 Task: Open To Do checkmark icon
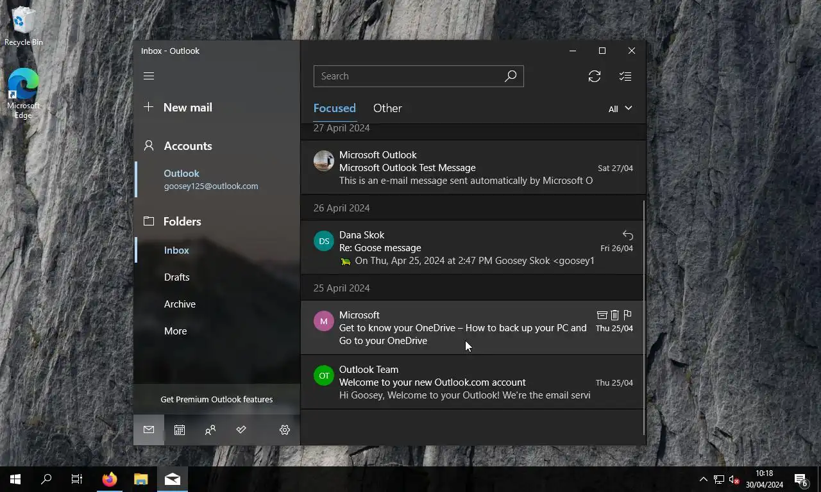241,430
